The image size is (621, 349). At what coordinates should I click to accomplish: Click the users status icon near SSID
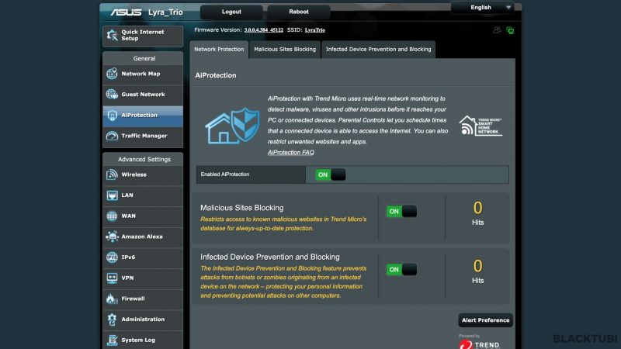[497, 30]
